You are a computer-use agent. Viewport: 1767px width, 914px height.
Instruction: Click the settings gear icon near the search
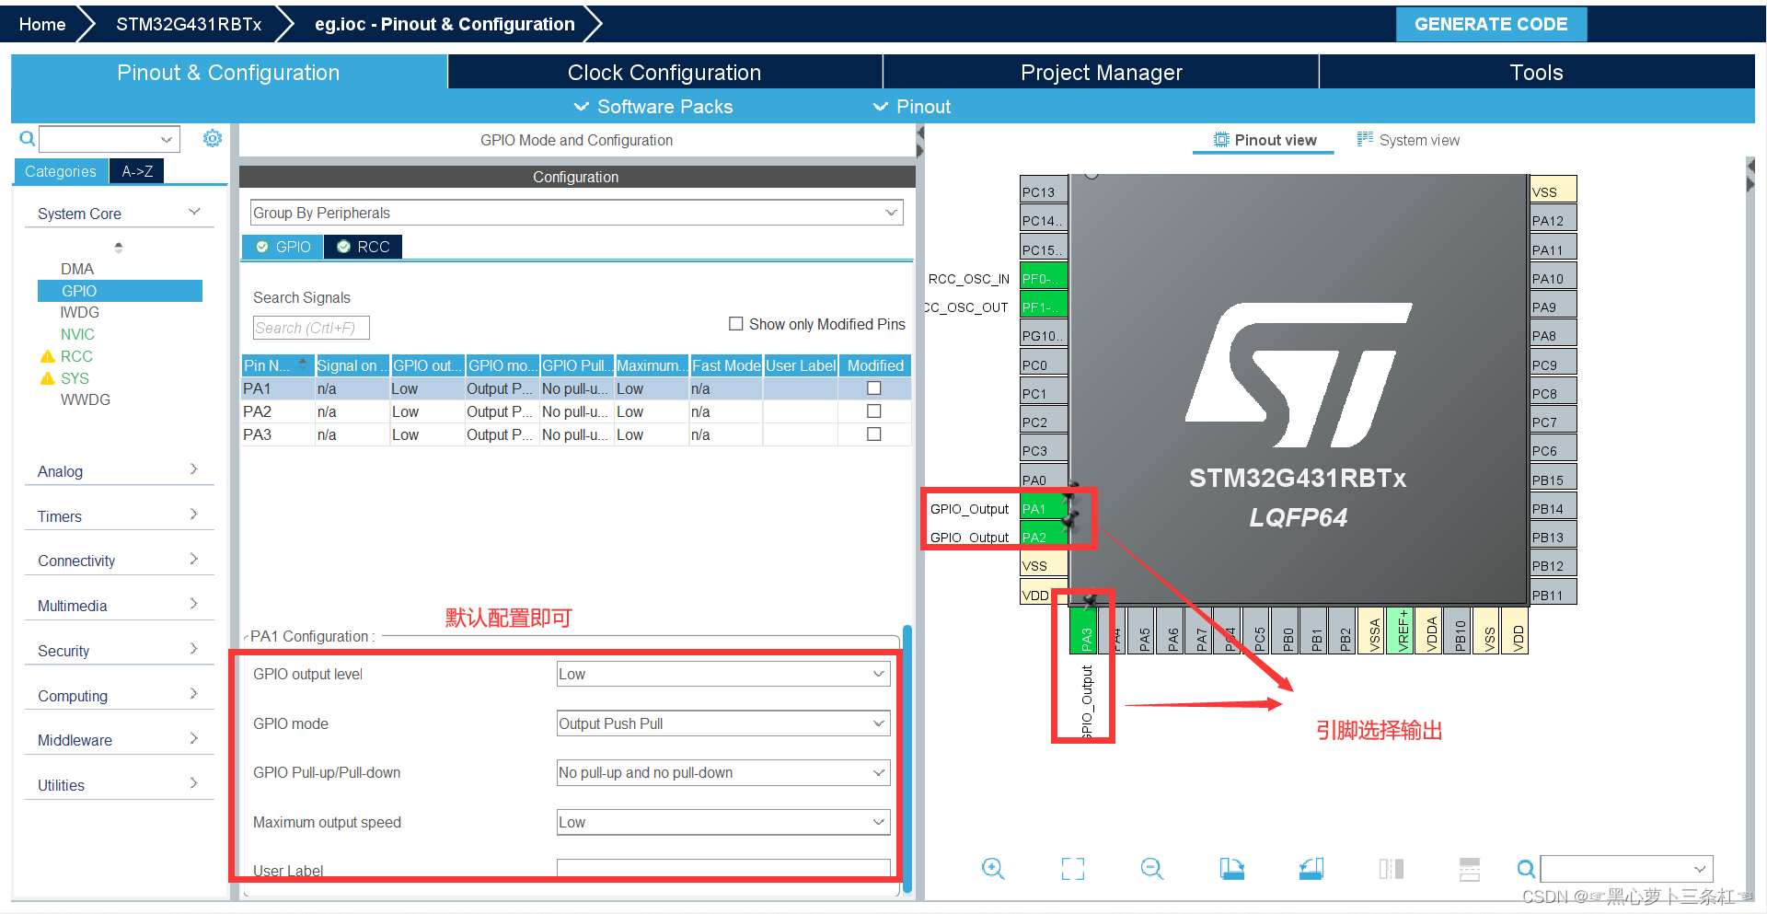213,138
